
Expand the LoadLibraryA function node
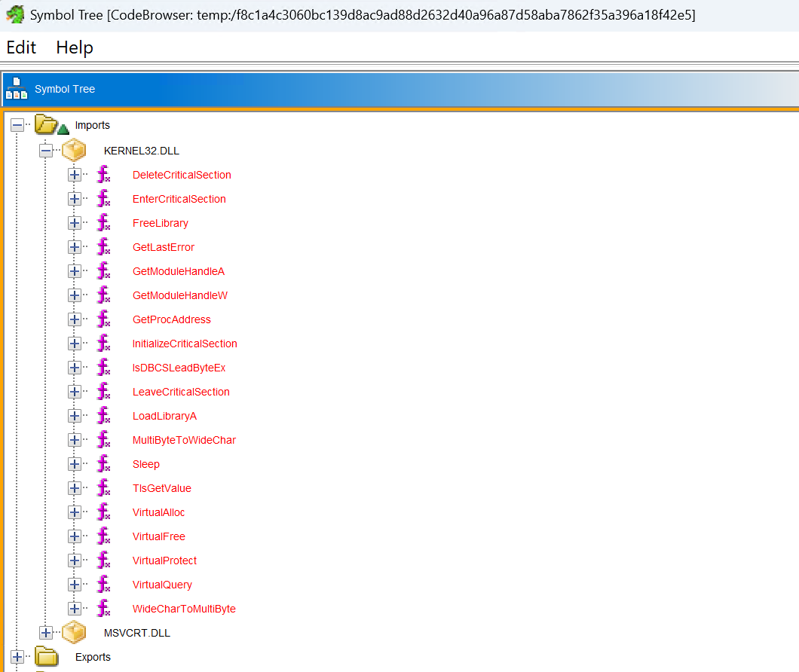coord(75,416)
